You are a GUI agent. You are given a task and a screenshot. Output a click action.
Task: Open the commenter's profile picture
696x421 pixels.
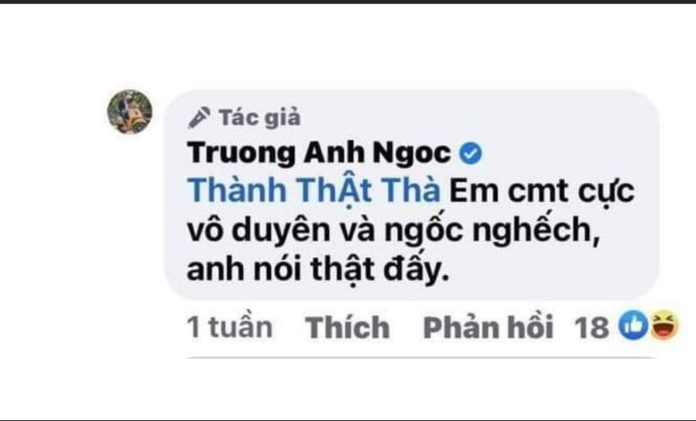click(x=129, y=111)
